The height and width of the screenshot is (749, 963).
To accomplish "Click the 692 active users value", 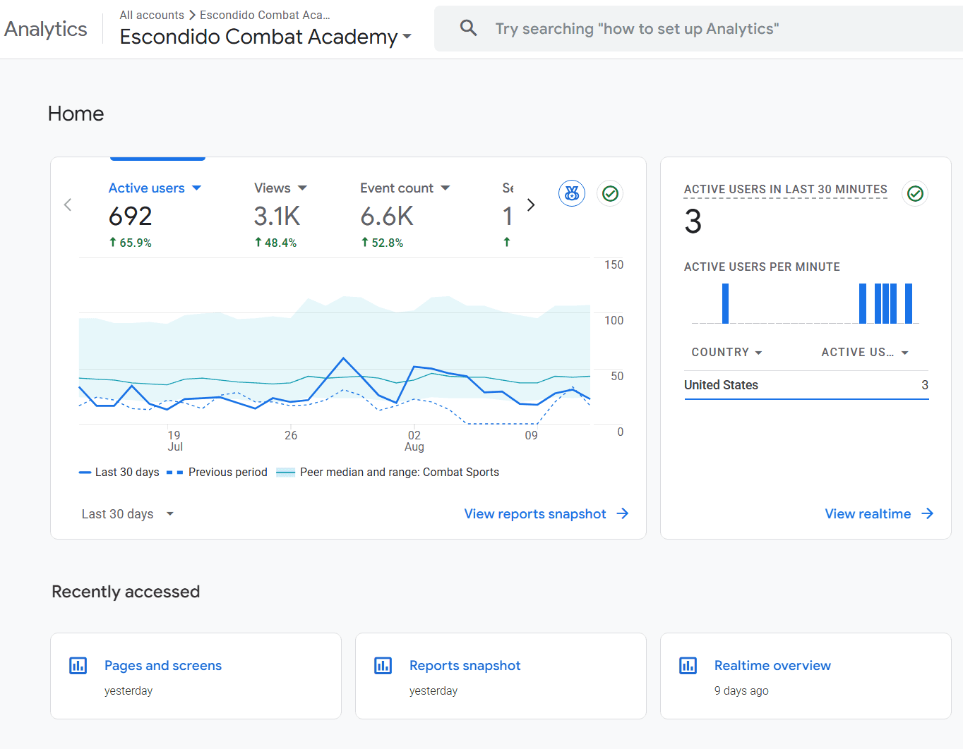I will (x=131, y=217).
